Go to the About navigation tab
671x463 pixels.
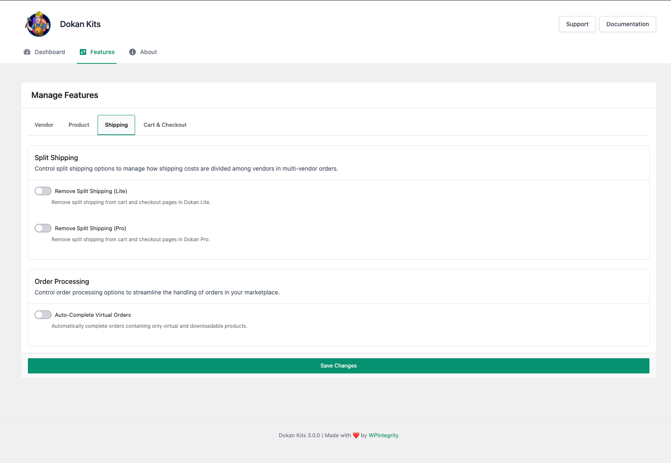(x=143, y=52)
